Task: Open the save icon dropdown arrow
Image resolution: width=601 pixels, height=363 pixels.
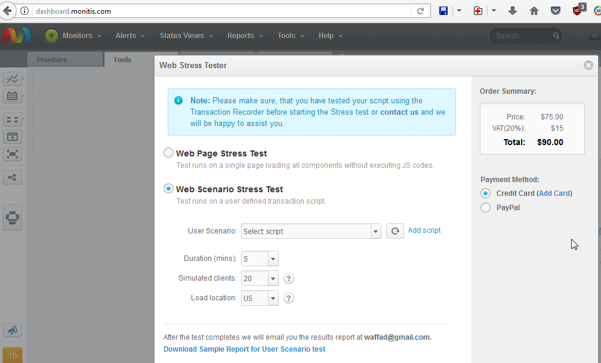Action: [459, 11]
